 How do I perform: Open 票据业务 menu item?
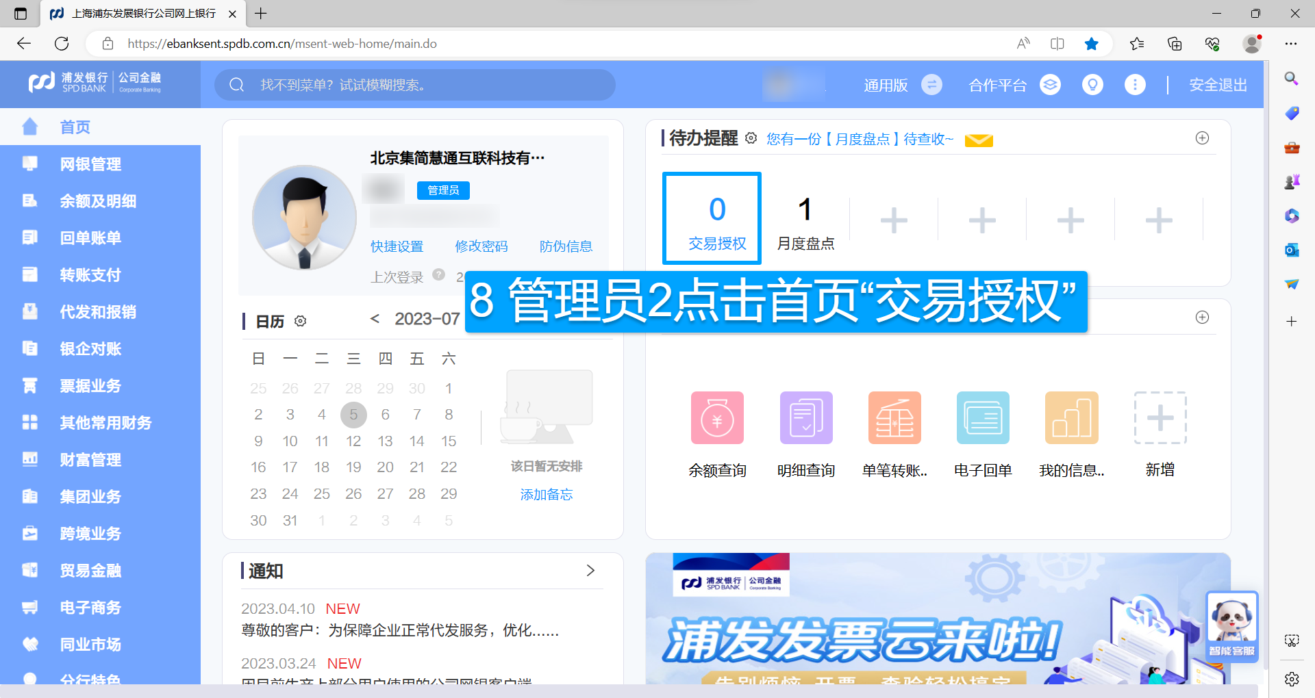click(x=100, y=386)
